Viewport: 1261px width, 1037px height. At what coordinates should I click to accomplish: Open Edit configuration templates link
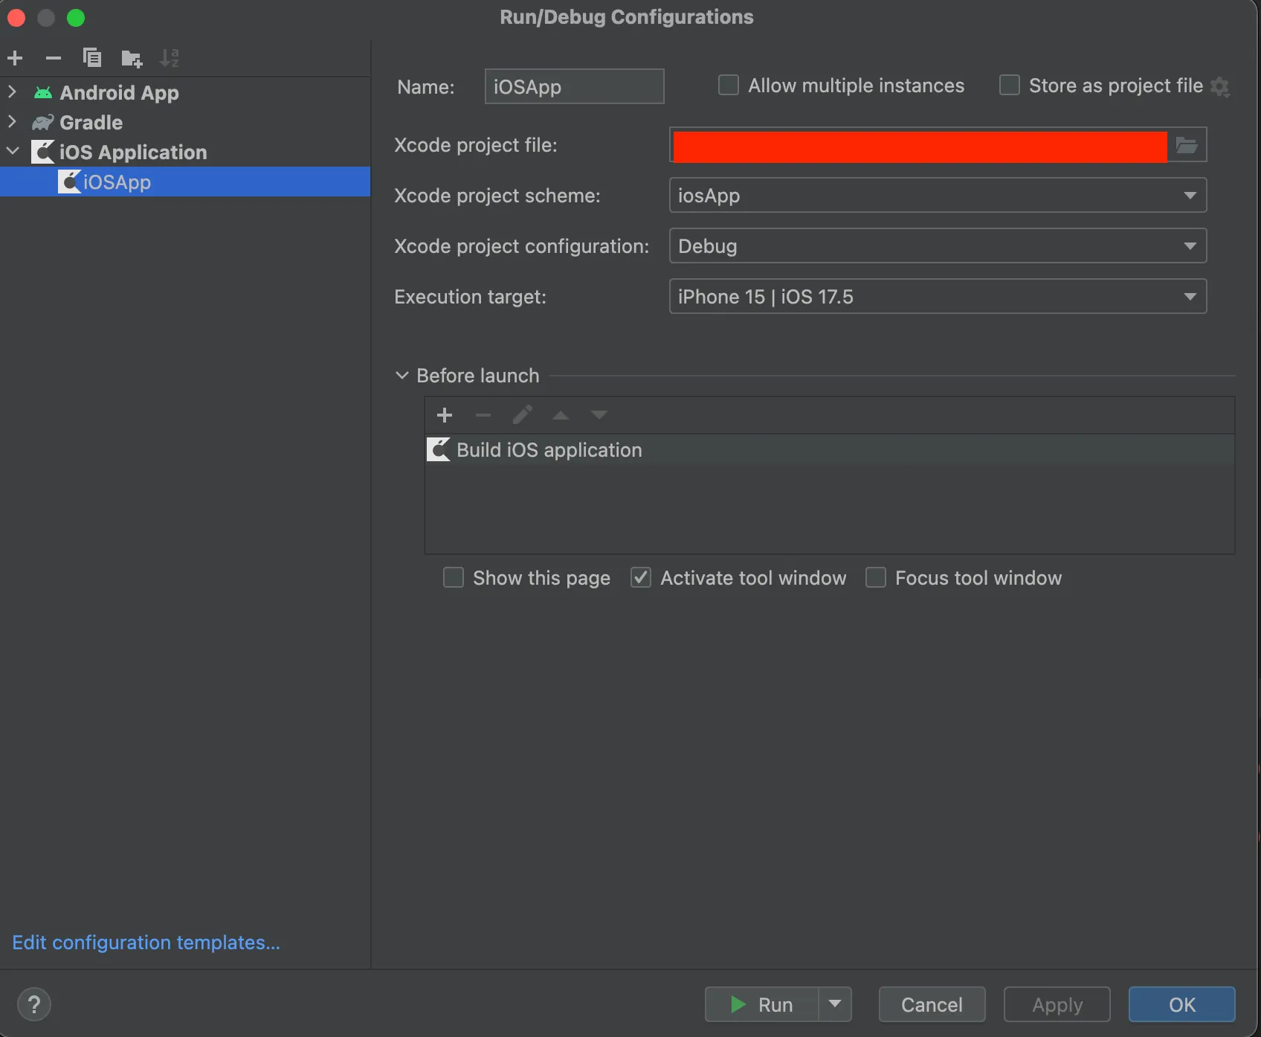[146, 943]
